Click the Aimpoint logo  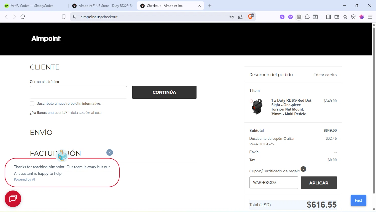point(46,39)
